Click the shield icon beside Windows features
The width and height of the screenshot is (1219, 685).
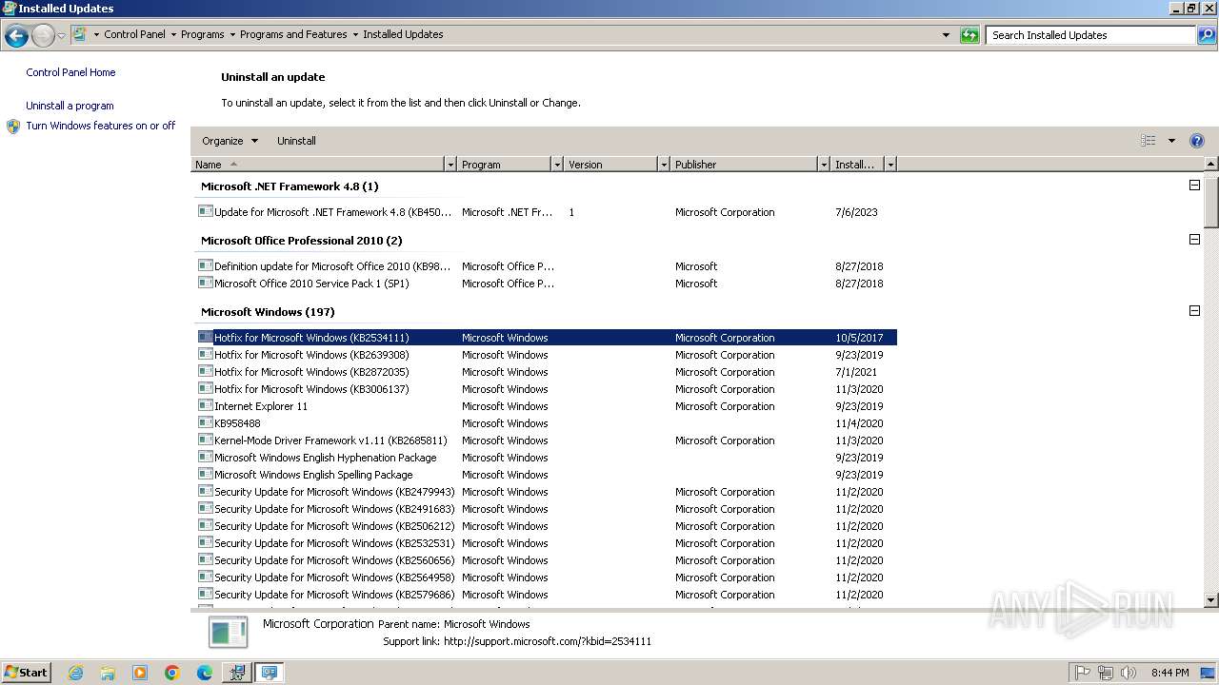pos(13,126)
